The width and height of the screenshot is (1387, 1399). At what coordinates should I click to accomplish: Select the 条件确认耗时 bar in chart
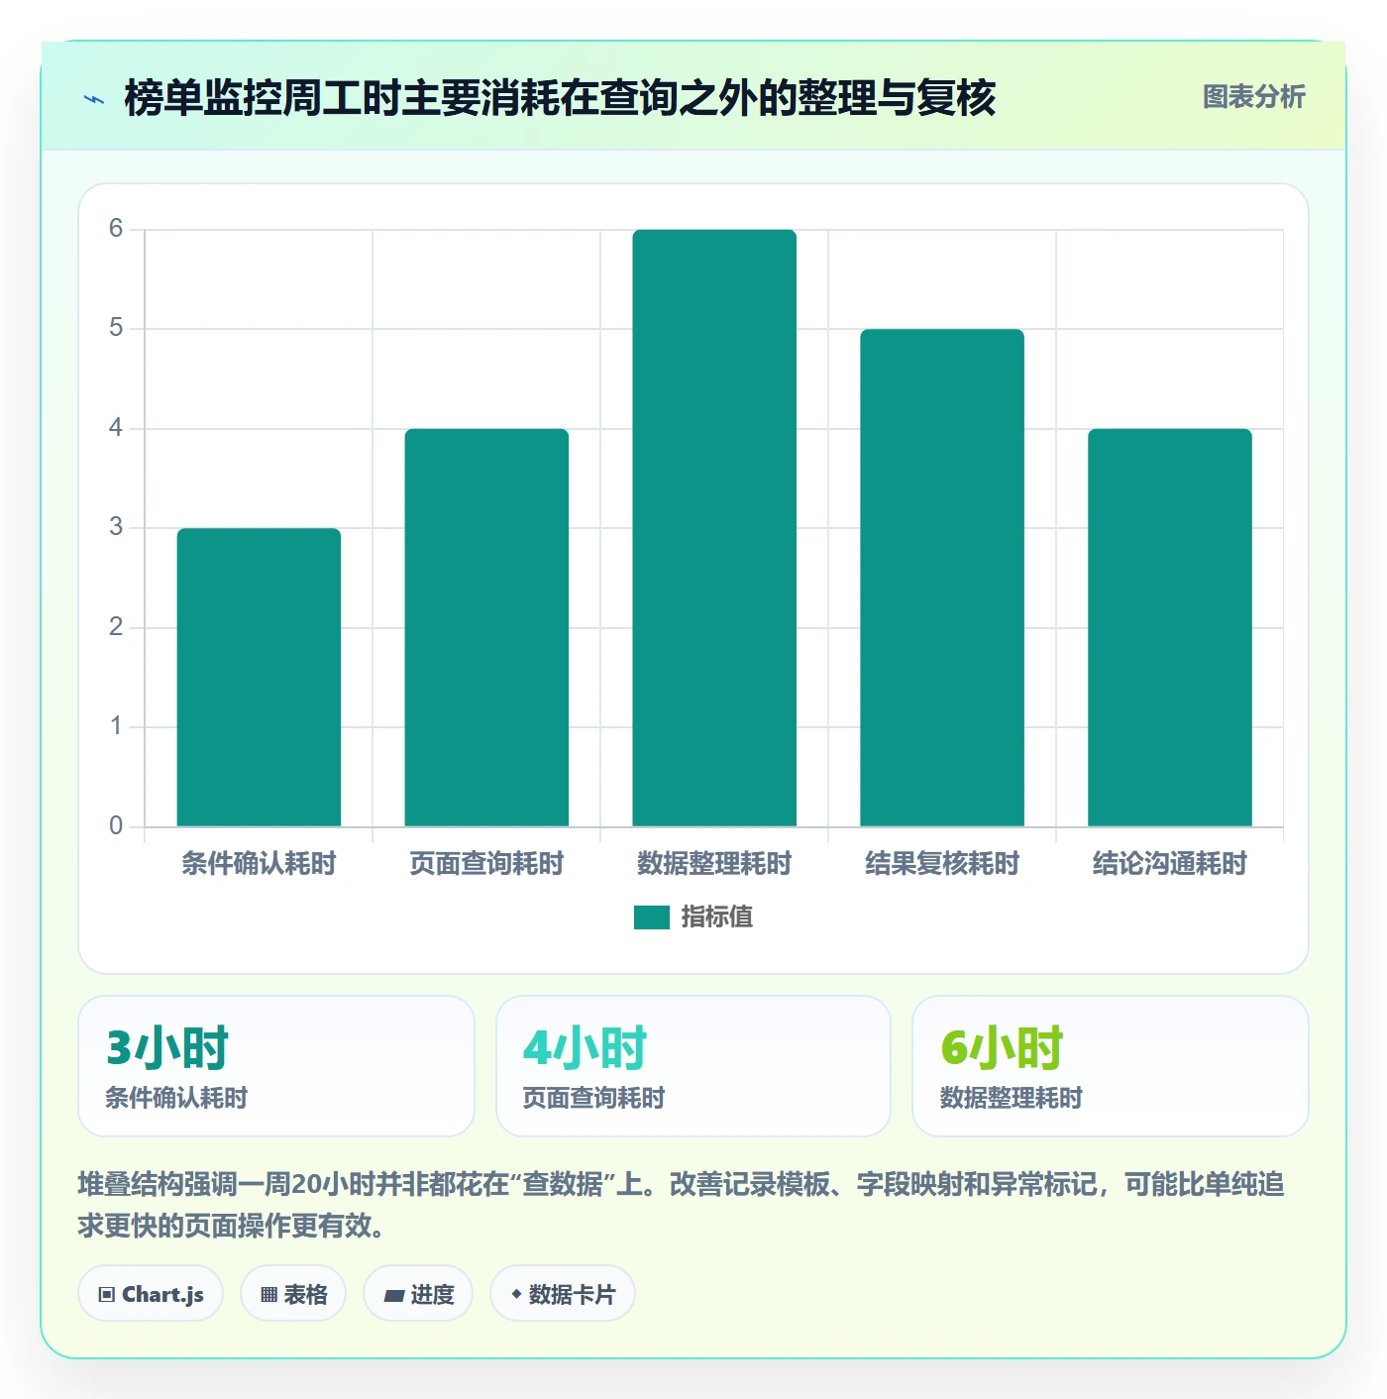point(259,677)
